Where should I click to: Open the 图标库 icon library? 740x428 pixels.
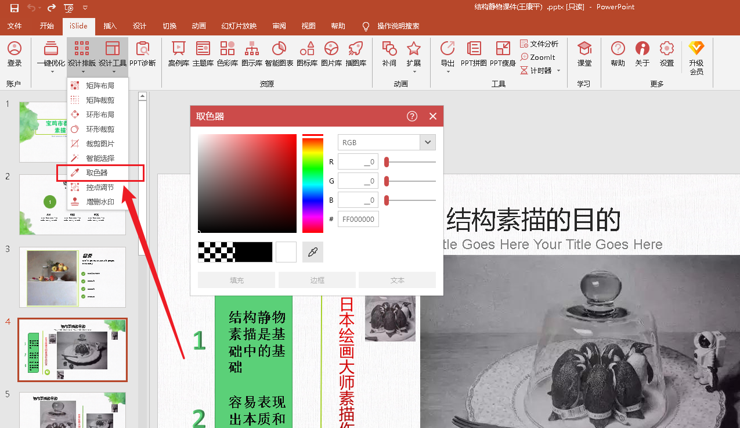tap(307, 54)
